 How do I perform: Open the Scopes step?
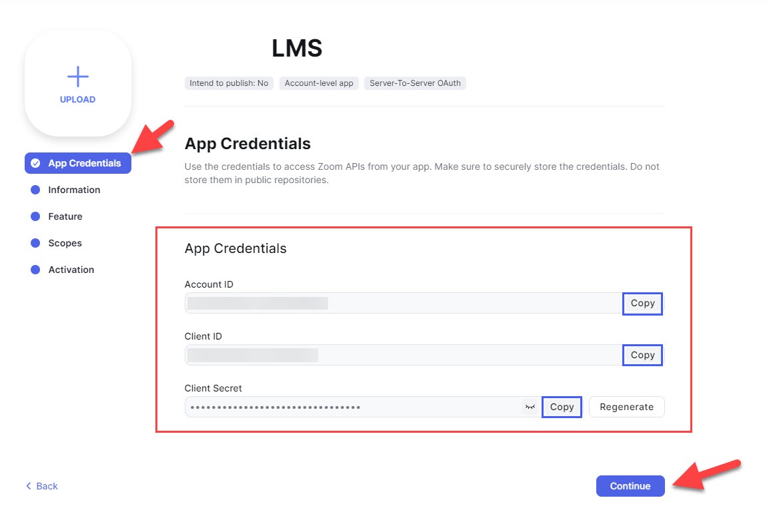coord(65,243)
